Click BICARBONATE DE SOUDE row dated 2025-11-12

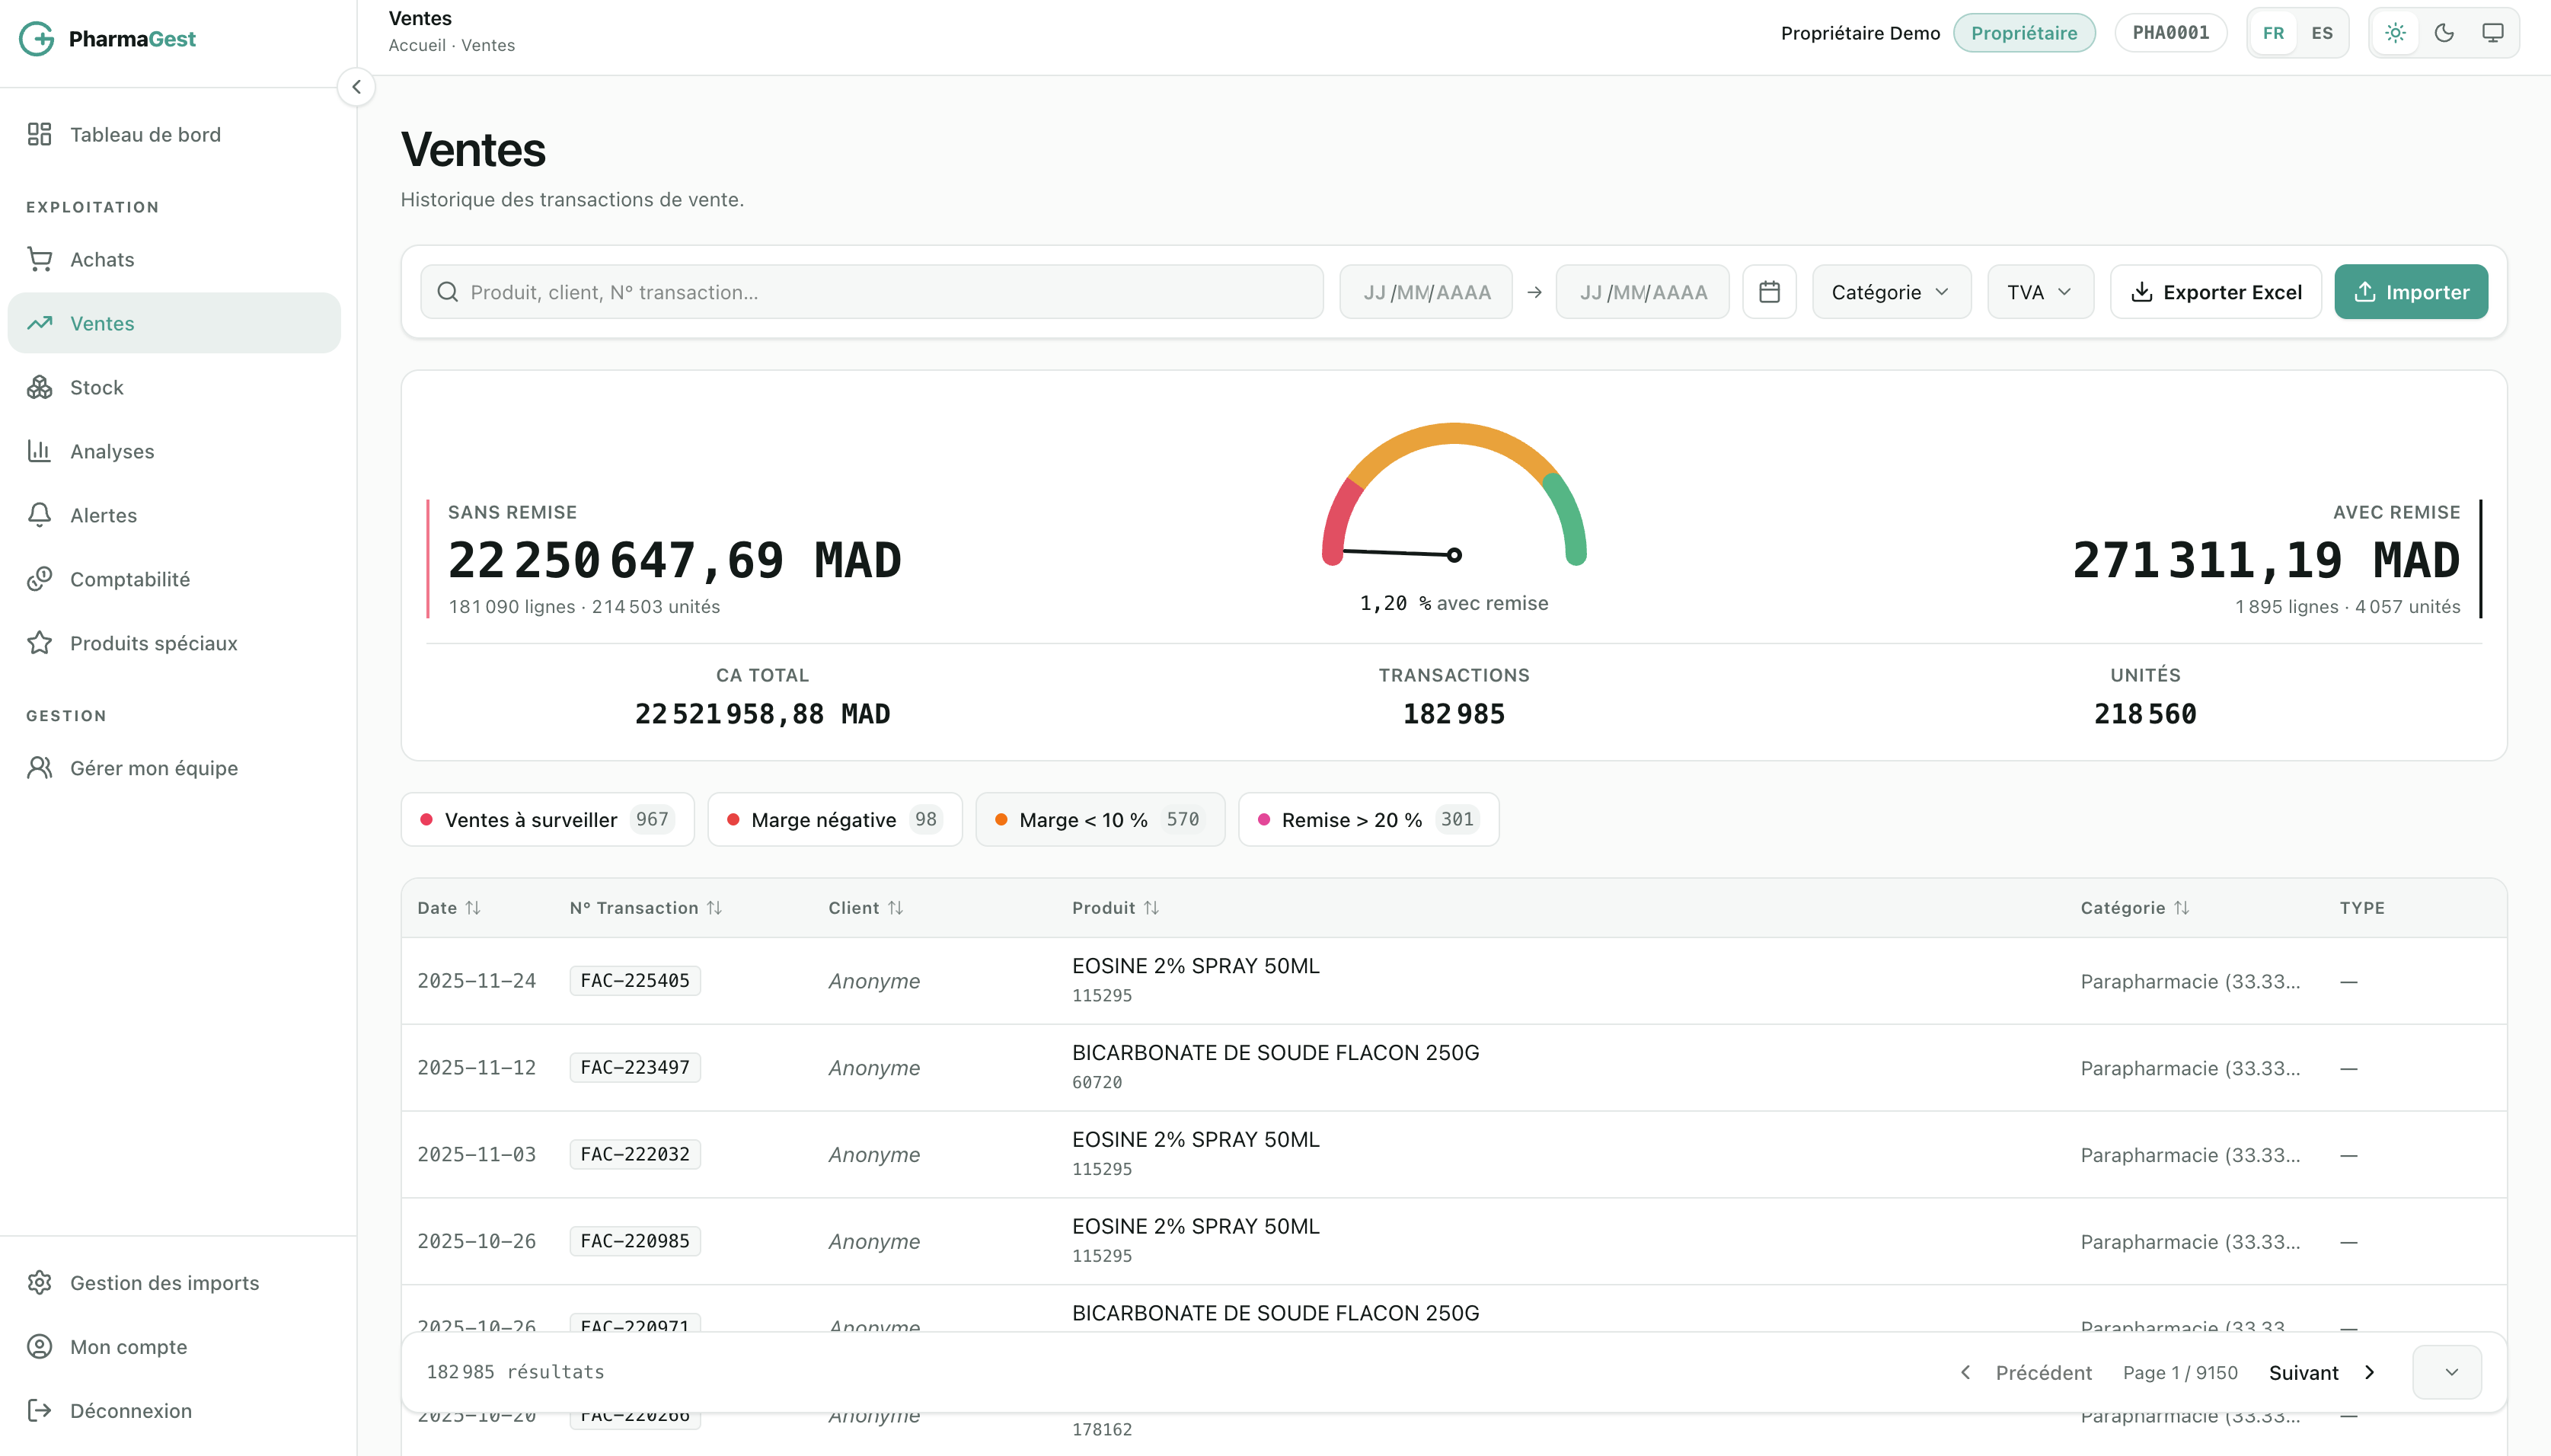1454,1068
